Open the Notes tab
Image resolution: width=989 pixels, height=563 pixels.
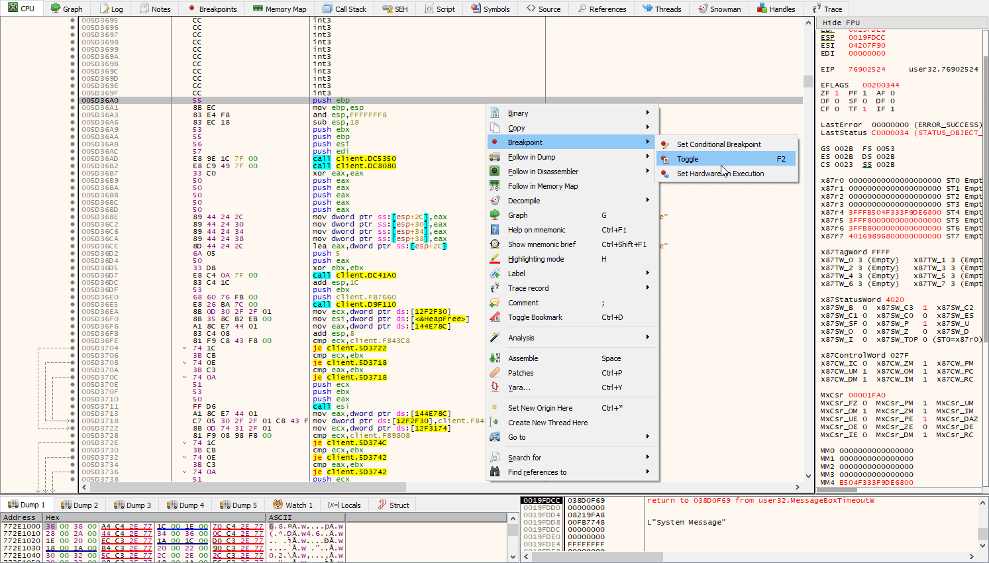coord(155,9)
